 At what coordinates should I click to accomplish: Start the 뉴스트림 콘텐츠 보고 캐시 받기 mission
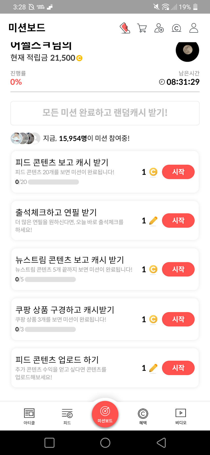coord(178,269)
